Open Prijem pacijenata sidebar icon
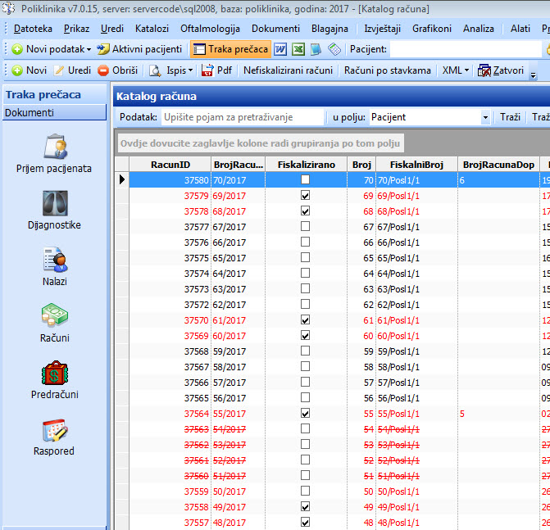Image resolution: width=550 pixels, height=530 pixels. 54,147
